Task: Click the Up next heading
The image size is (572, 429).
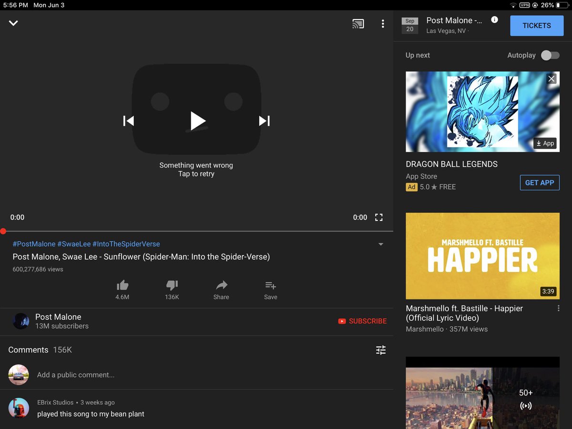Action: 418,55
